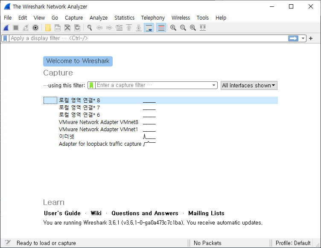Reload this file toolbar icon
The width and height of the screenshot is (321, 248).
click(x=77, y=28)
